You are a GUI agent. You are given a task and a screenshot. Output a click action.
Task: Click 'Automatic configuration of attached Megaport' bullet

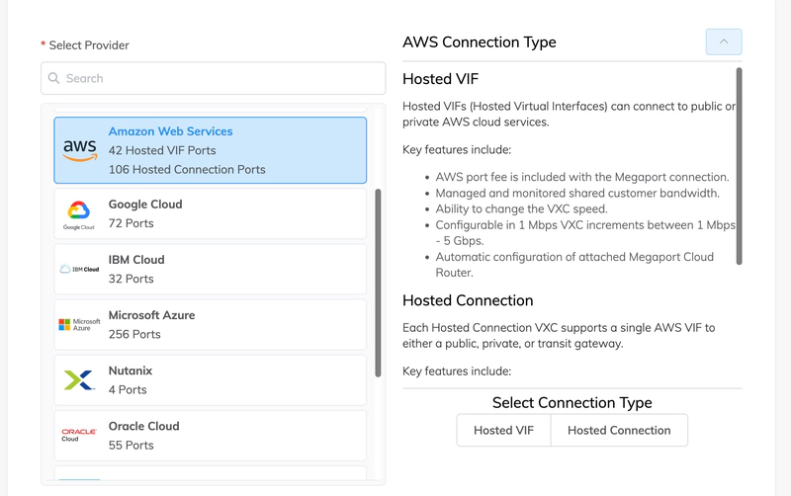pyautogui.click(x=574, y=265)
